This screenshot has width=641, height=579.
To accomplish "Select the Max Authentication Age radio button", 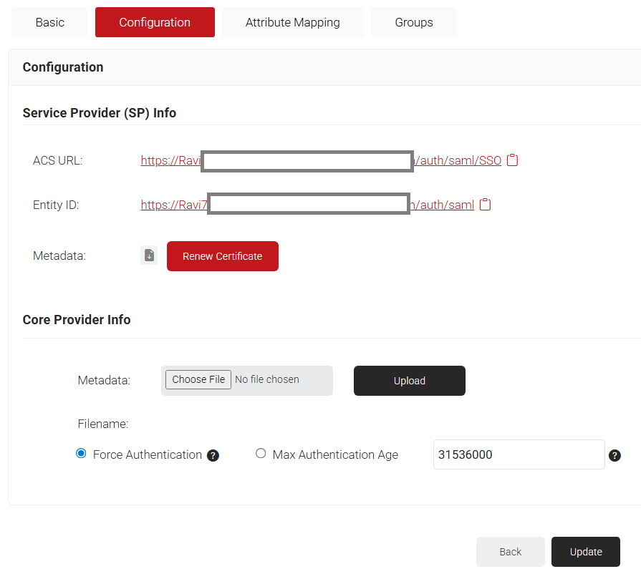I will [261, 454].
